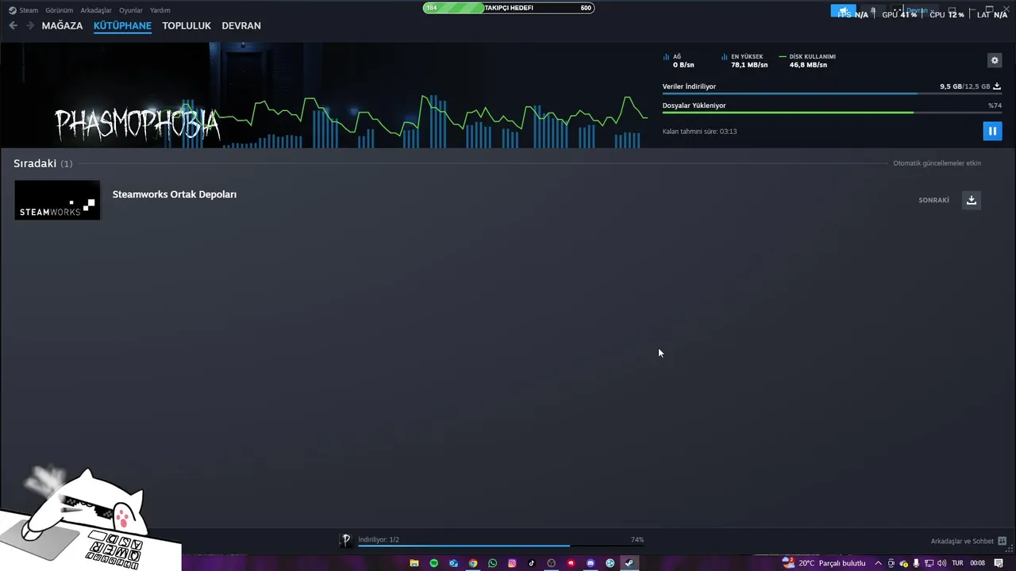
Task: Open the volume tray icon
Action: coord(942,563)
